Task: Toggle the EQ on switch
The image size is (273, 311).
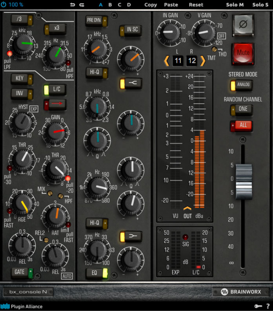Action: pyautogui.click(x=97, y=273)
